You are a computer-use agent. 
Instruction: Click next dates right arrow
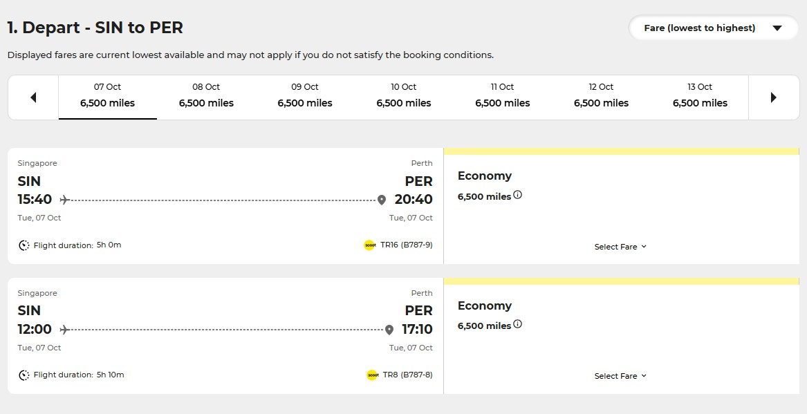pos(773,97)
